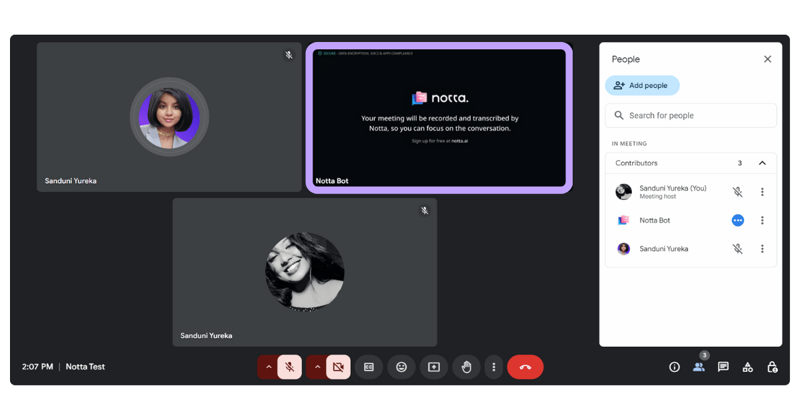The width and height of the screenshot is (800, 420).
Task: Click the Present now screen share icon
Action: pyautogui.click(x=434, y=367)
